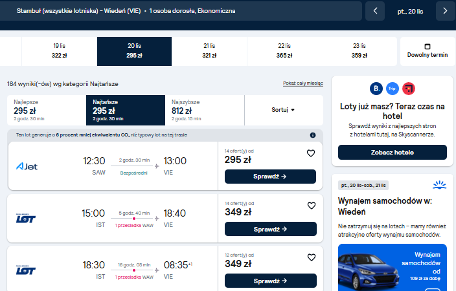The height and width of the screenshot is (291, 456).
Task: Favorite the 18:30 LOT flight heart
Action: point(312,257)
